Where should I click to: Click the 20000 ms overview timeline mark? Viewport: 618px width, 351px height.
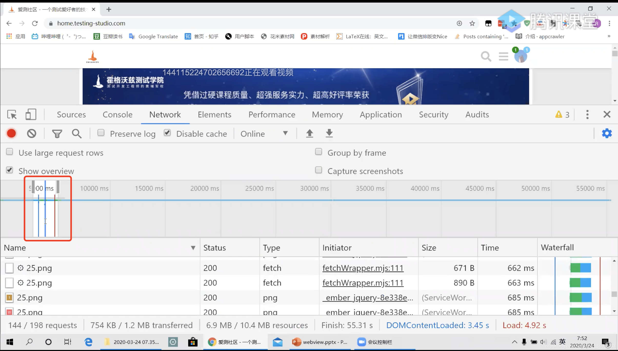[204, 189]
